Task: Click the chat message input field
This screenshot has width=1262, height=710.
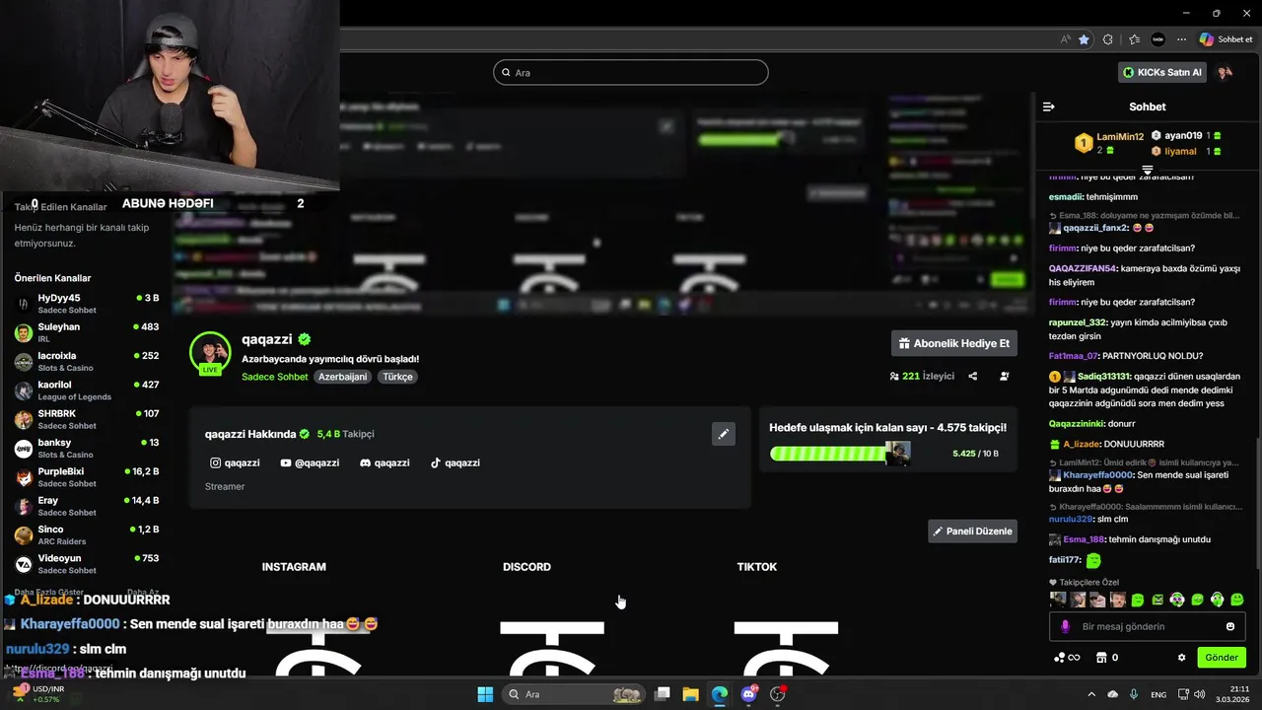Action: coord(1148,626)
